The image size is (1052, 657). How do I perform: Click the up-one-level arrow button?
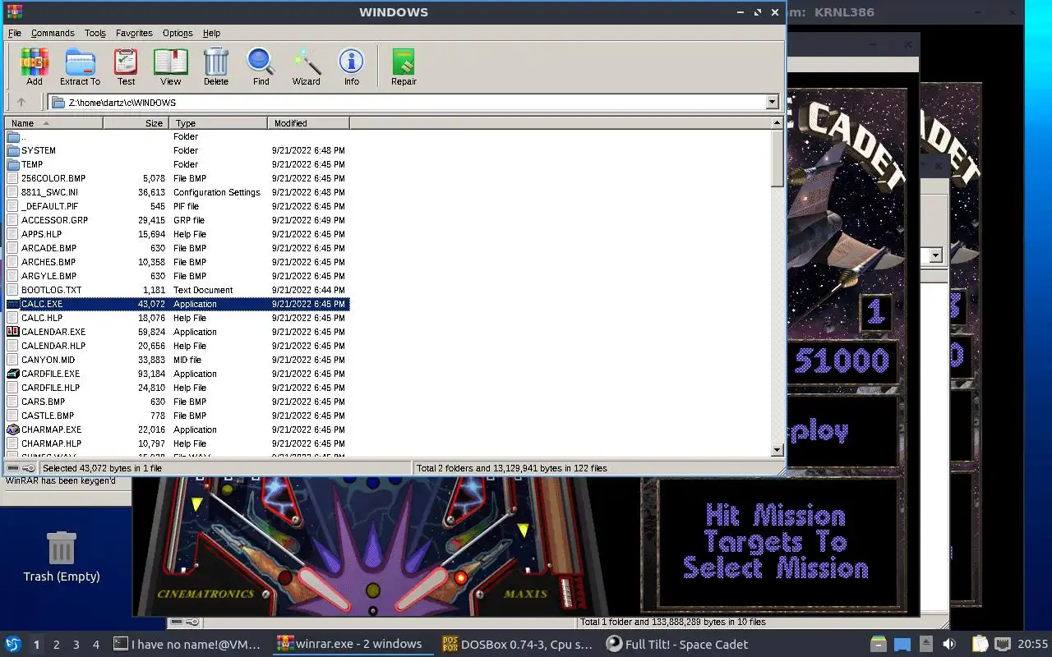pos(21,103)
